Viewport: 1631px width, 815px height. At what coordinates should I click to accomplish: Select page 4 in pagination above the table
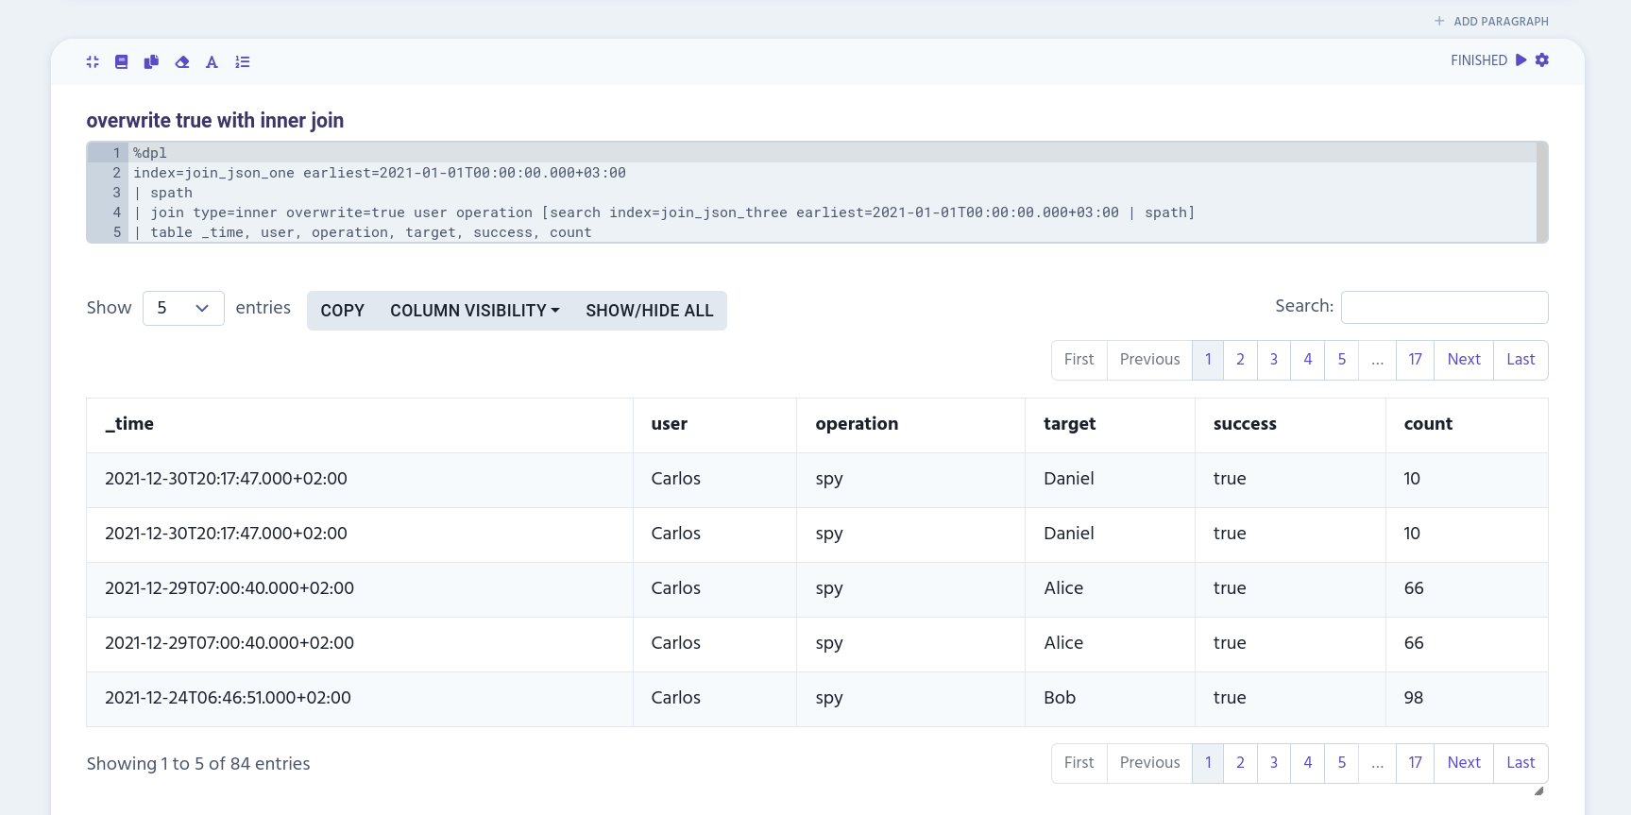(1308, 360)
